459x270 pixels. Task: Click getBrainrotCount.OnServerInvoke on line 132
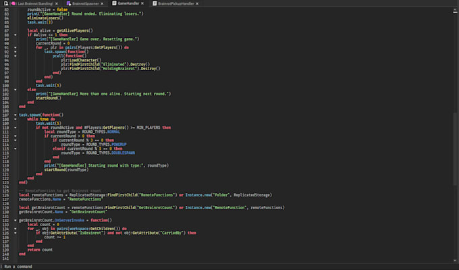[51, 220]
